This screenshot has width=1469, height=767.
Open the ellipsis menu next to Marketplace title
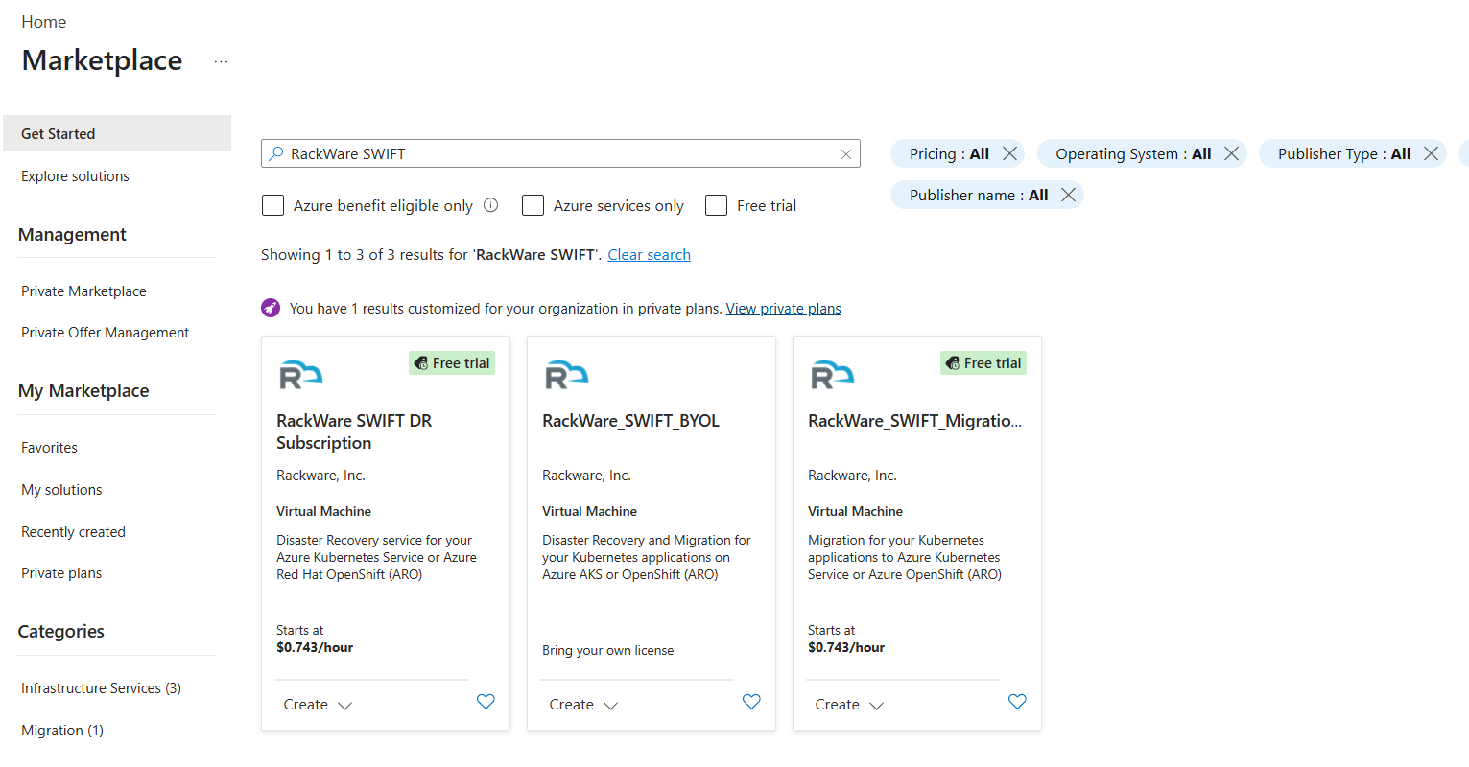click(222, 61)
